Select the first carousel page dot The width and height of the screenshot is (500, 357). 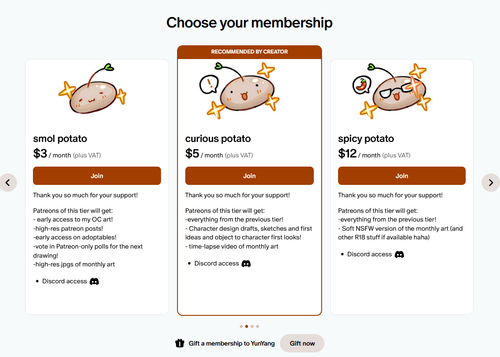click(x=241, y=326)
